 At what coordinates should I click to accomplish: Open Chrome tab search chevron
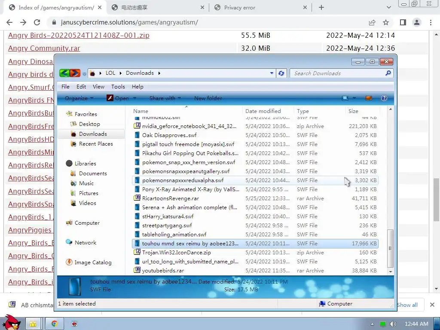(x=388, y=8)
